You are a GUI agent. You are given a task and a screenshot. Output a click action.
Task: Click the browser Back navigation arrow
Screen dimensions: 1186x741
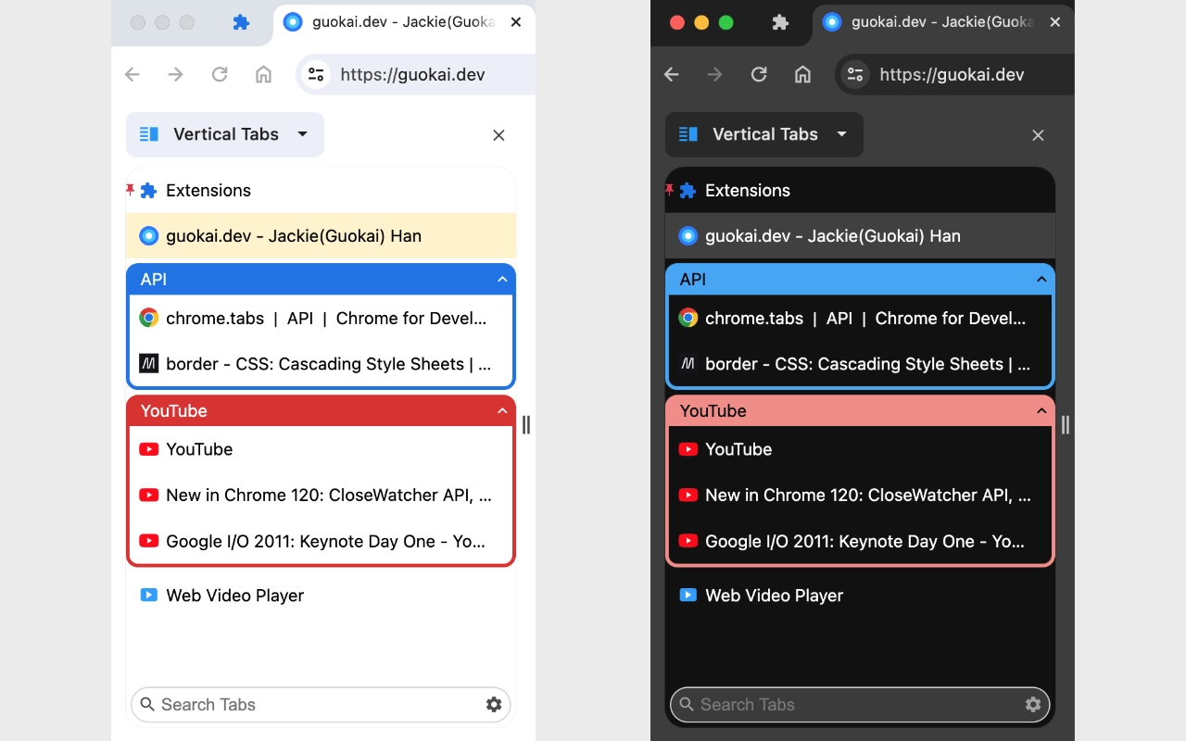click(x=132, y=74)
